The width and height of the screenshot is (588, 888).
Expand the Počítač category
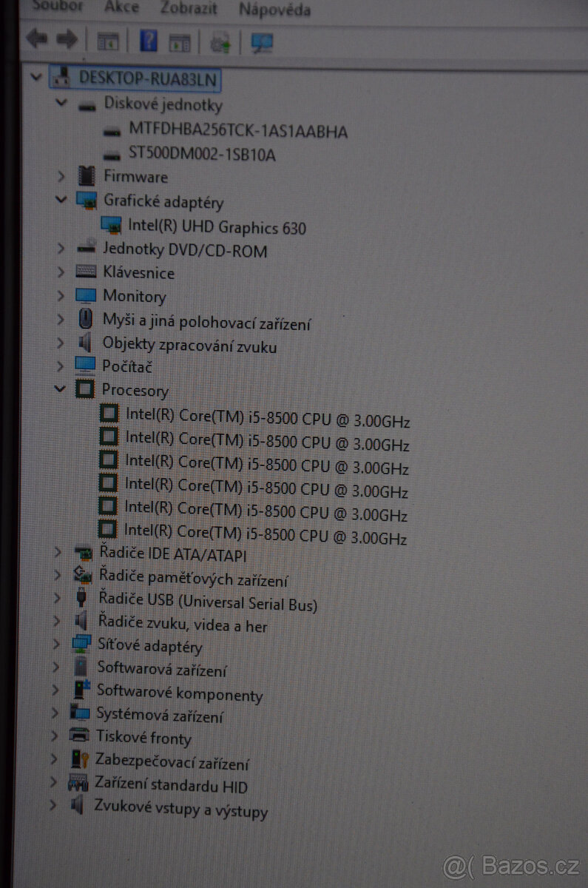pos(61,366)
